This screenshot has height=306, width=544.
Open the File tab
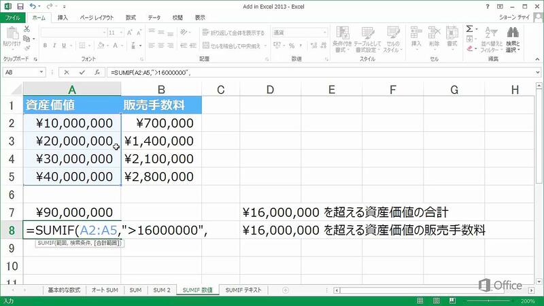12,18
